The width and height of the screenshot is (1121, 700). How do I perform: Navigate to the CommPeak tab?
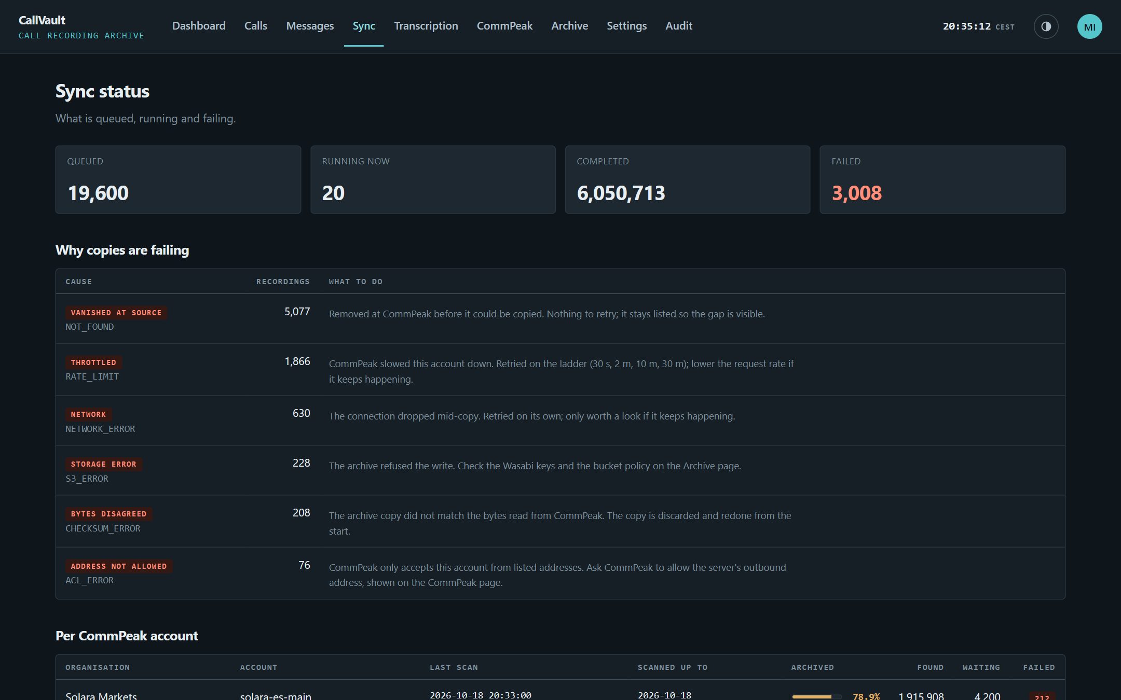point(504,26)
